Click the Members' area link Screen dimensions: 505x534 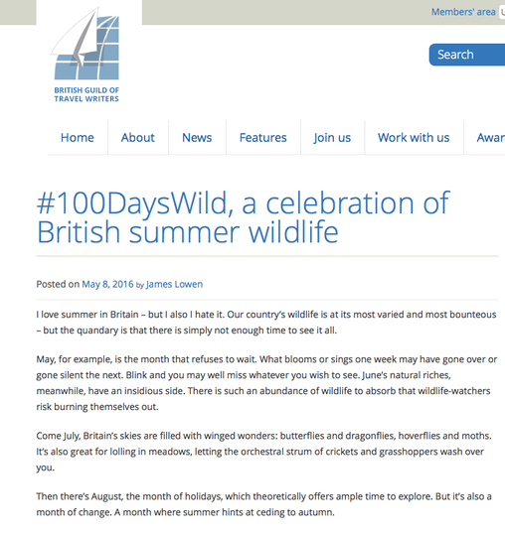[463, 12]
